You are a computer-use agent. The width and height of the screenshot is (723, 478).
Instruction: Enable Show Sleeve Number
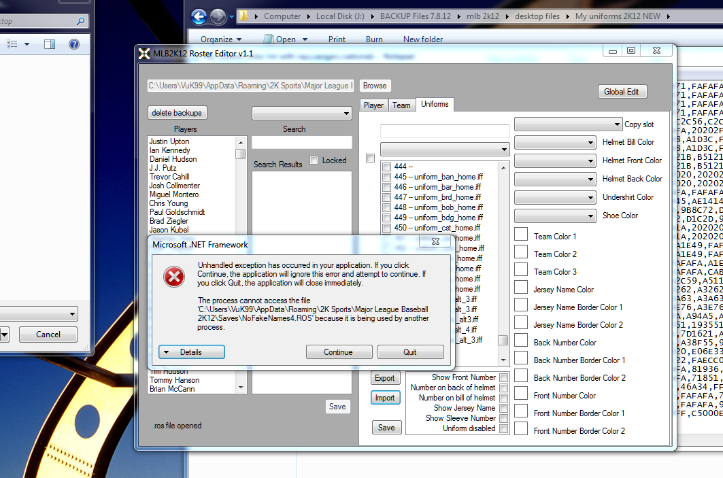(504, 418)
